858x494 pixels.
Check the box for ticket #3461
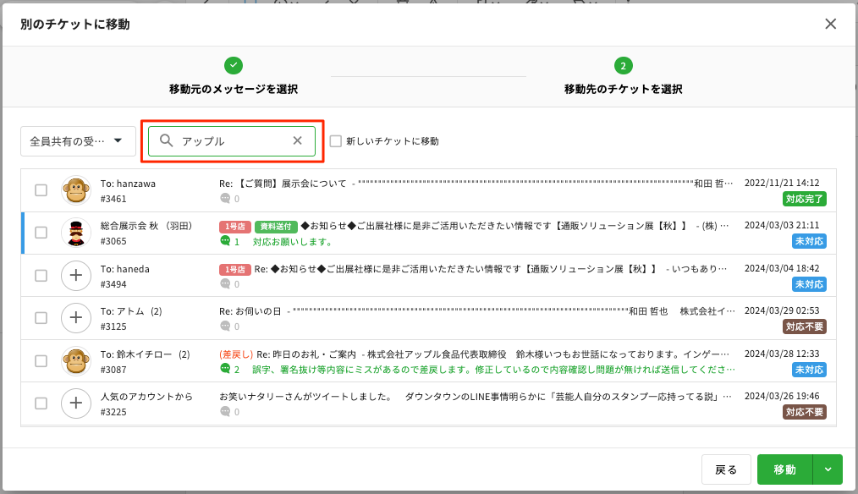tap(41, 190)
